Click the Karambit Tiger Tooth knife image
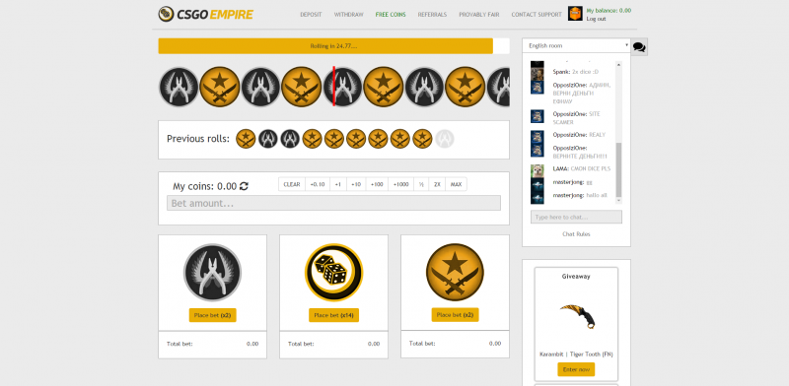This screenshot has height=386, width=789. pyautogui.click(x=577, y=316)
